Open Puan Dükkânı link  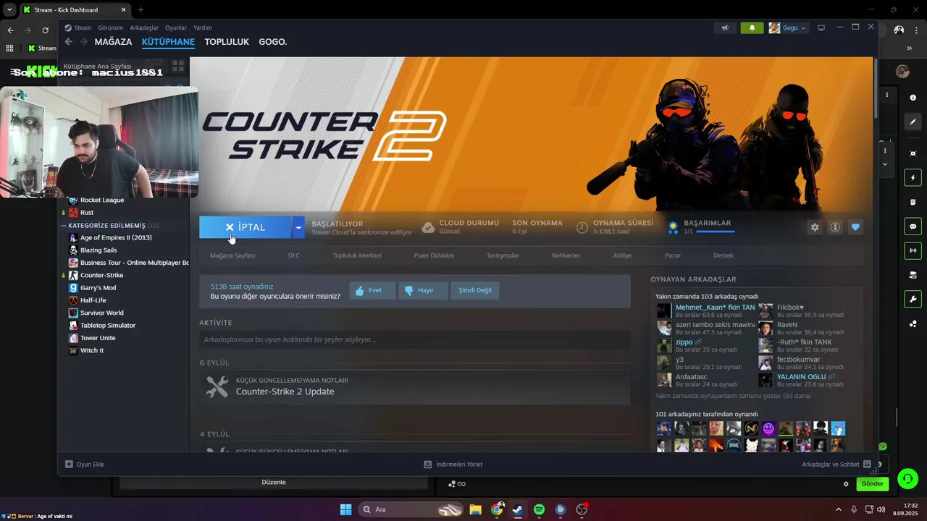click(x=434, y=255)
